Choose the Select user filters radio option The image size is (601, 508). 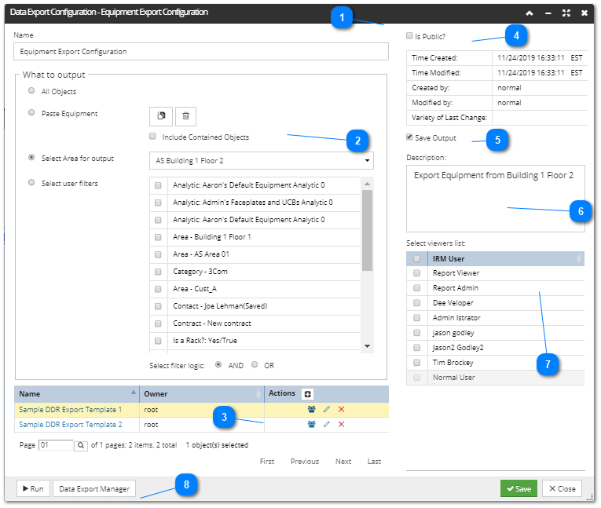click(31, 182)
